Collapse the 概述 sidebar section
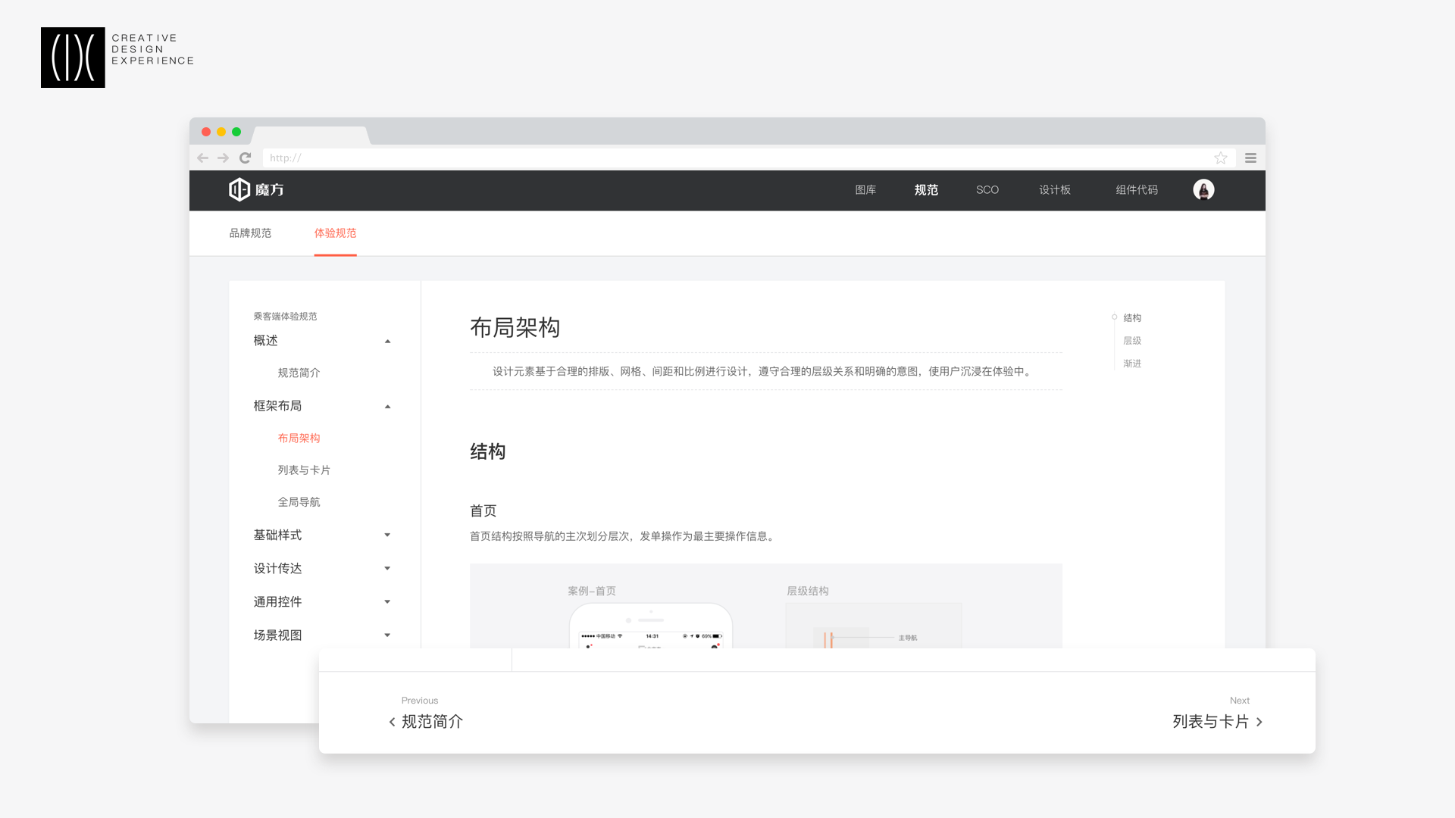The height and width of the screenshot is (818, 1455). tap(387, 342)
